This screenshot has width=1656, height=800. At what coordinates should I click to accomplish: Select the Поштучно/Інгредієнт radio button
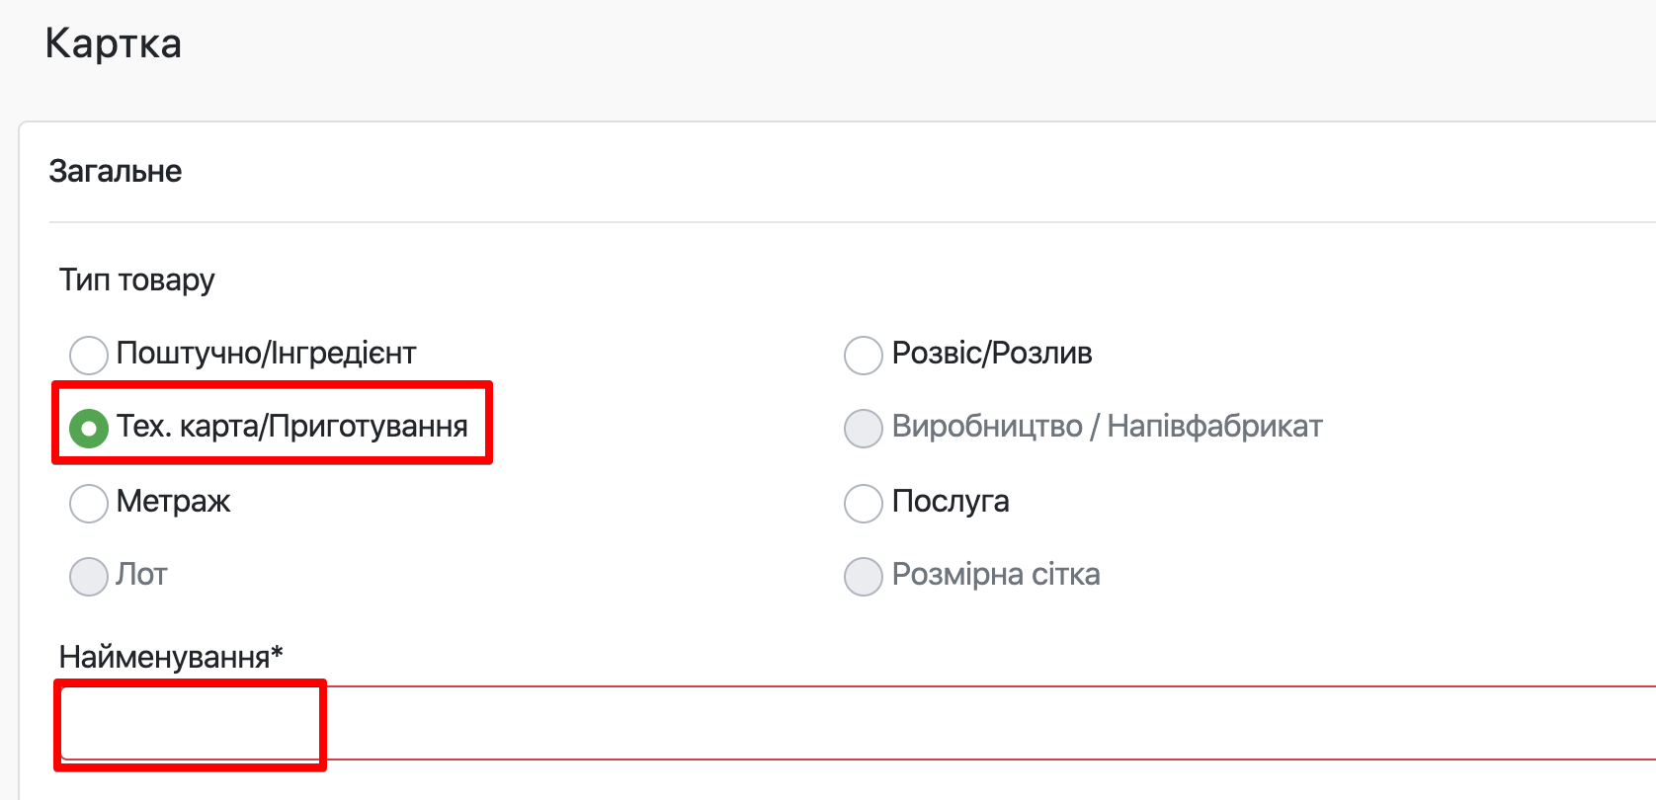(x=88, y=355)
